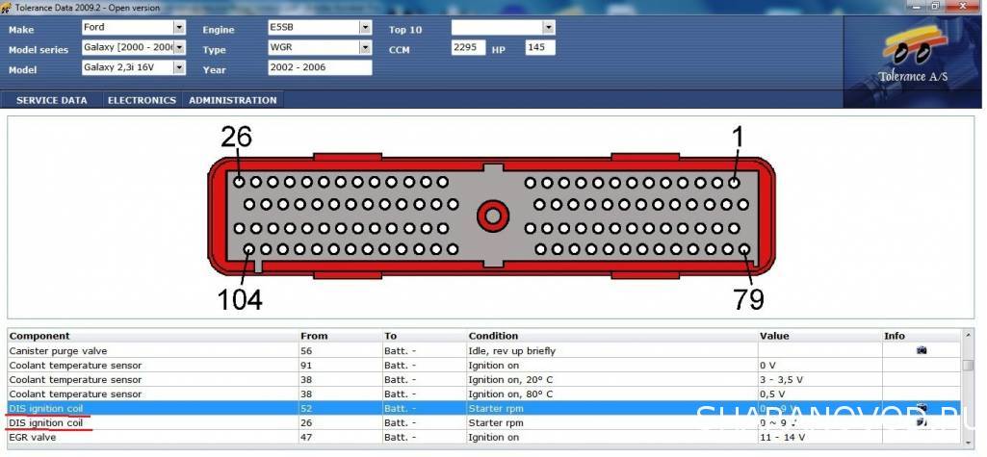
Task: Open the ADMINISTRATION menu
Action: point(232,100)
